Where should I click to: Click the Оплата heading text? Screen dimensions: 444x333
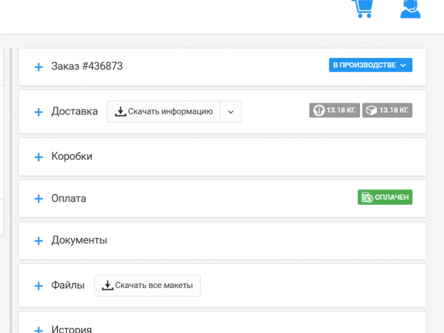tap(68, 198)
